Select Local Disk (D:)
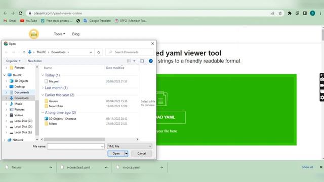 23,126
